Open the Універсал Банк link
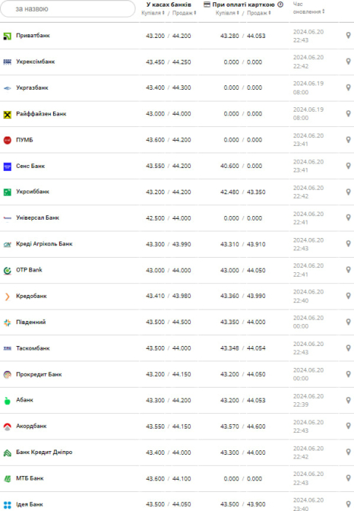Image resolution: width=354 pixels, height=511 pixels. (38, 218)
